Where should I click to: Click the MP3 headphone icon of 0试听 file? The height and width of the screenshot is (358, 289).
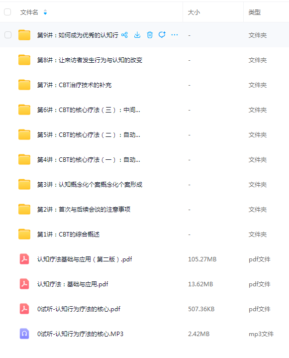point(24,334)
